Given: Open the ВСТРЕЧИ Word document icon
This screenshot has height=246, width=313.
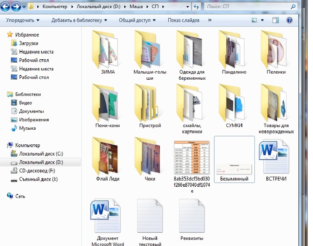Looking at the screenshot, I should pos(276,157).
